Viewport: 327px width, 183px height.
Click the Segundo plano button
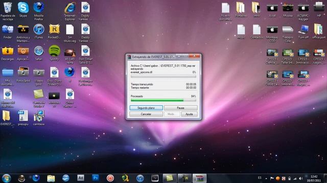click(146, 108)
